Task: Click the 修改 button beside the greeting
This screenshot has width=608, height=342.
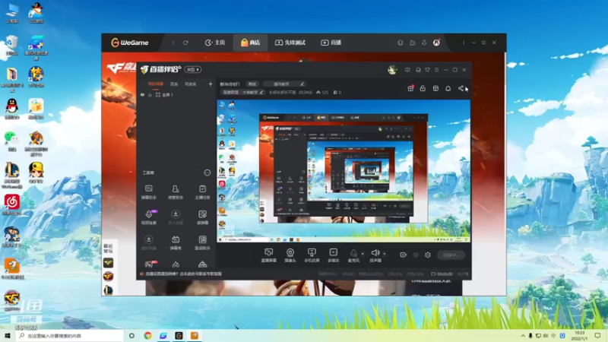Action: point(252,84)
